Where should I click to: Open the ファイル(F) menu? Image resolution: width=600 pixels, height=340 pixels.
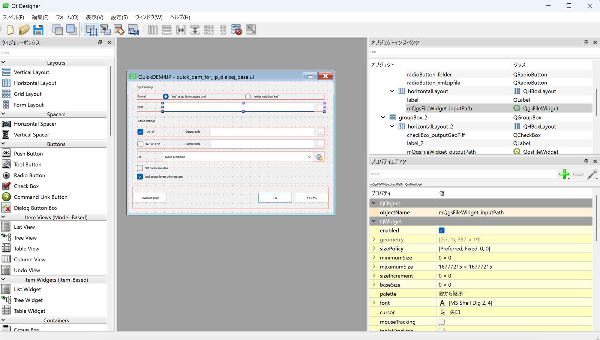13,17
